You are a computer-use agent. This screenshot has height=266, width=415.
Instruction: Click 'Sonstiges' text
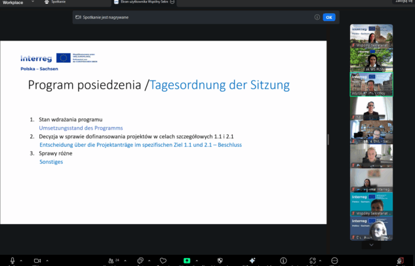pyautogui.click(x=51, y=162)
